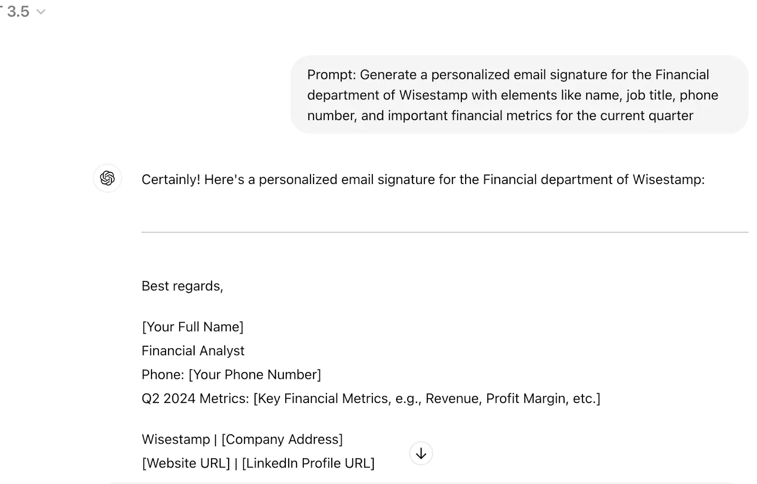
Task: Select the "Financial Analyst" job title line
Action: pyautogui.click(x=193, y=351)
